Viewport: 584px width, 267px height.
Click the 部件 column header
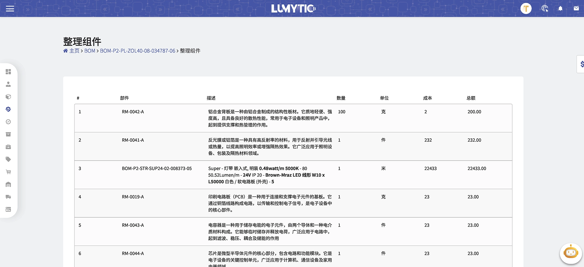point(124,98)
